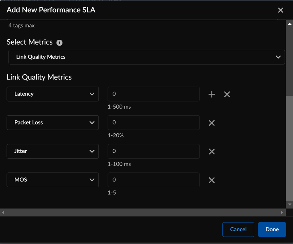This screenshot has width=293, height=244.
Task: Click the Jitter value input field
Action: pyautogui.click(x=154, y=151)
